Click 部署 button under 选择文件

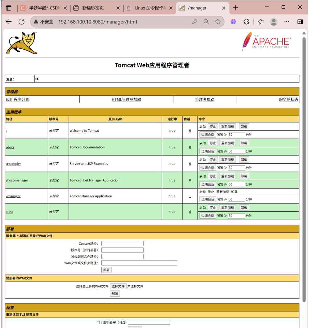click(115, 294)
